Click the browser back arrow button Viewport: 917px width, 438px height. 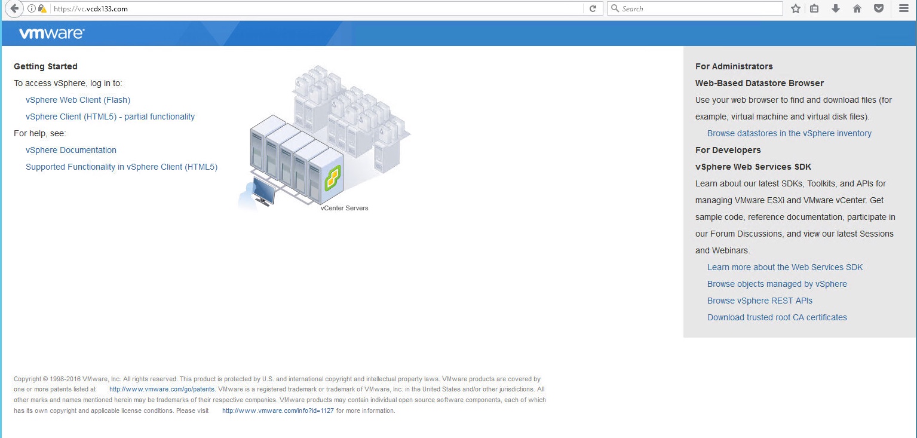click(14, 9)
